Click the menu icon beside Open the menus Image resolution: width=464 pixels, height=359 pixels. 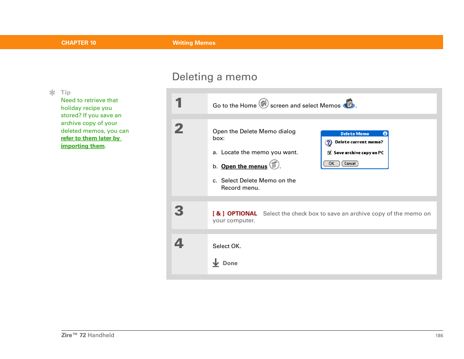(x=274, y=164)
